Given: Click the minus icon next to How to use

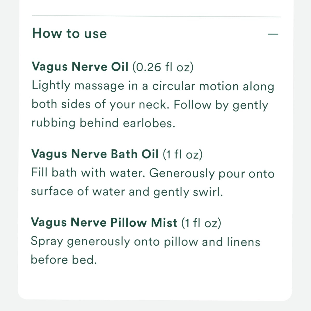Looking at the screenshot, I should pyautogui.click(x=273, y=33).
